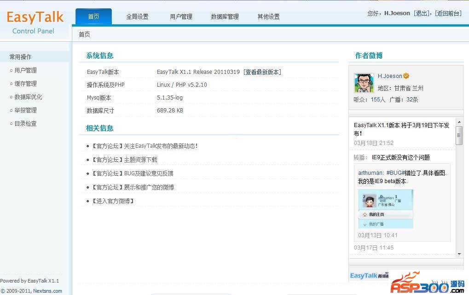Click scrollbar up arrow in microblog feed
The width and height of the screenshot is (469, 295).
pyautogui.click(x=459, y=122)
